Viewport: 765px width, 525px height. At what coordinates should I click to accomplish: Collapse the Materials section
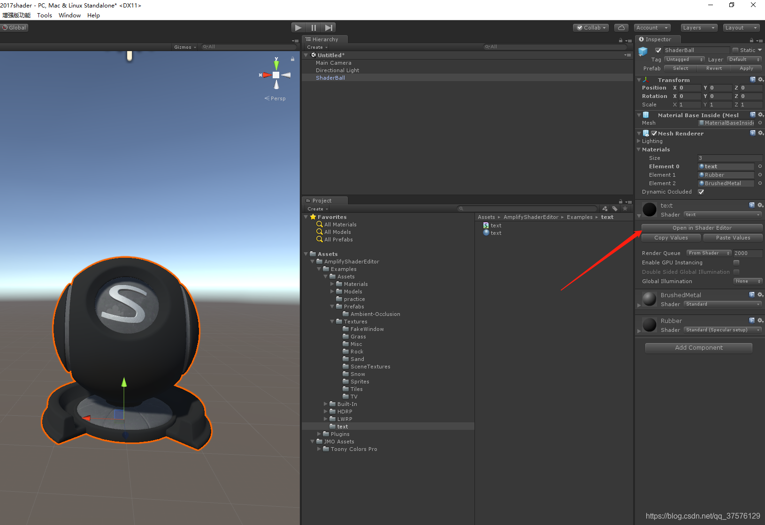(639, 150)
